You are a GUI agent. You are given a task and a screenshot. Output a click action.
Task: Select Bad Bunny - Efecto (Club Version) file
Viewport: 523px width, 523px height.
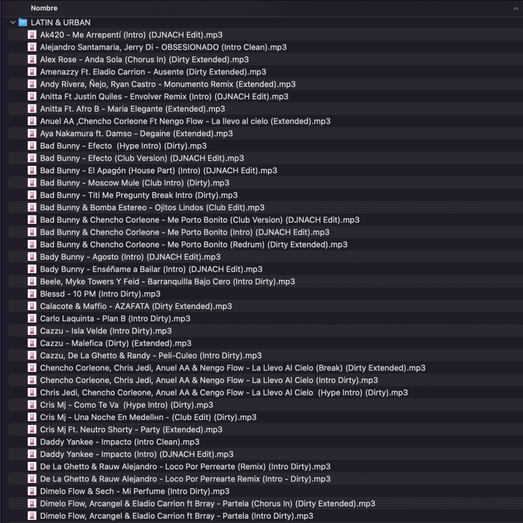pos(142,158)
